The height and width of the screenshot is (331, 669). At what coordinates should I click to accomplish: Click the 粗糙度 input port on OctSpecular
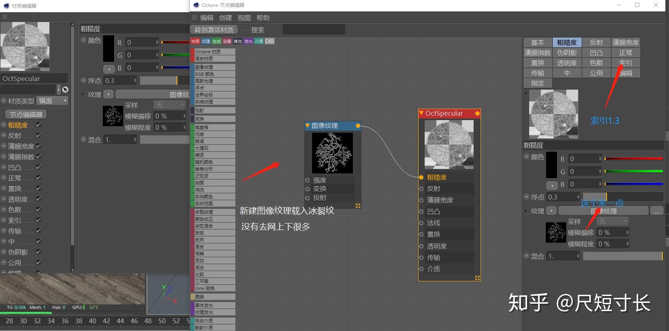(x=421, y=177)
